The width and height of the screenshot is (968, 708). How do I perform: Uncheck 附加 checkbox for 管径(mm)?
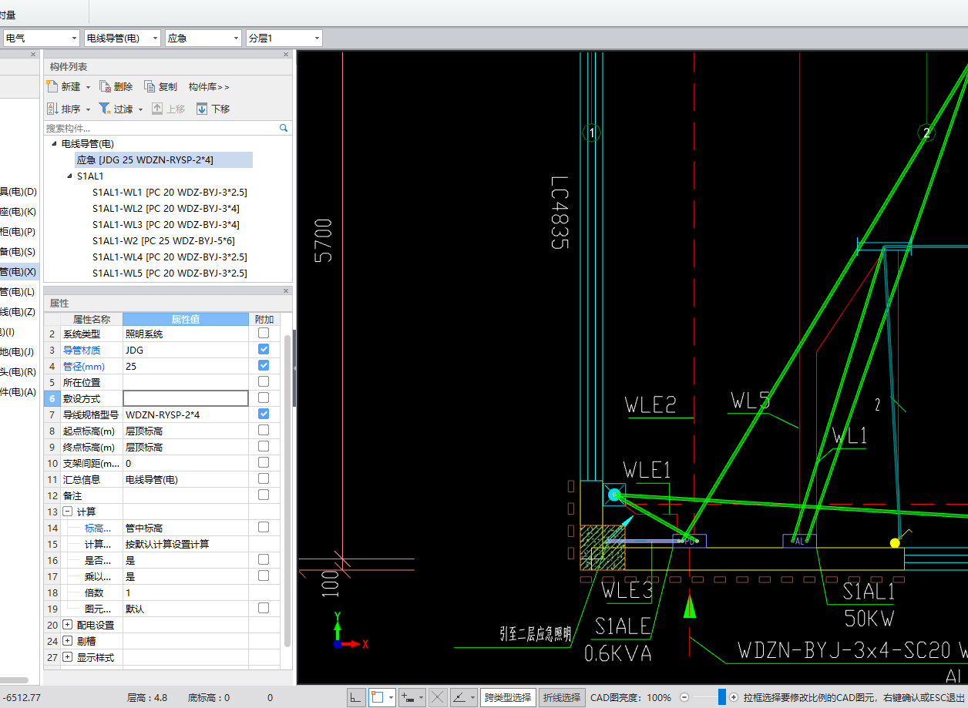point(264,365)
